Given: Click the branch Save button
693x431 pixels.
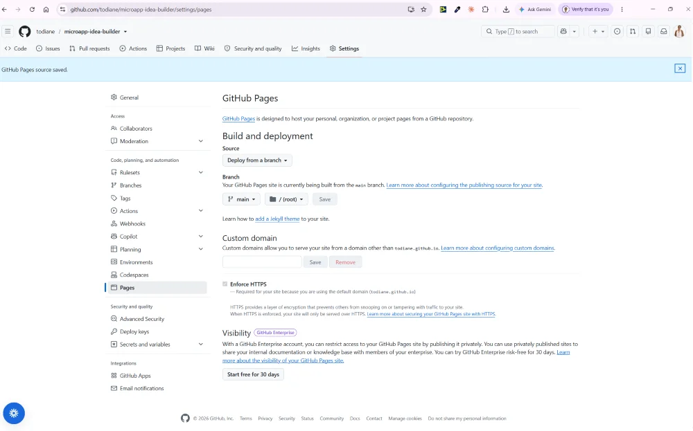Looking at the screenshot, I should pyautogui.click(x=325, y=199).
